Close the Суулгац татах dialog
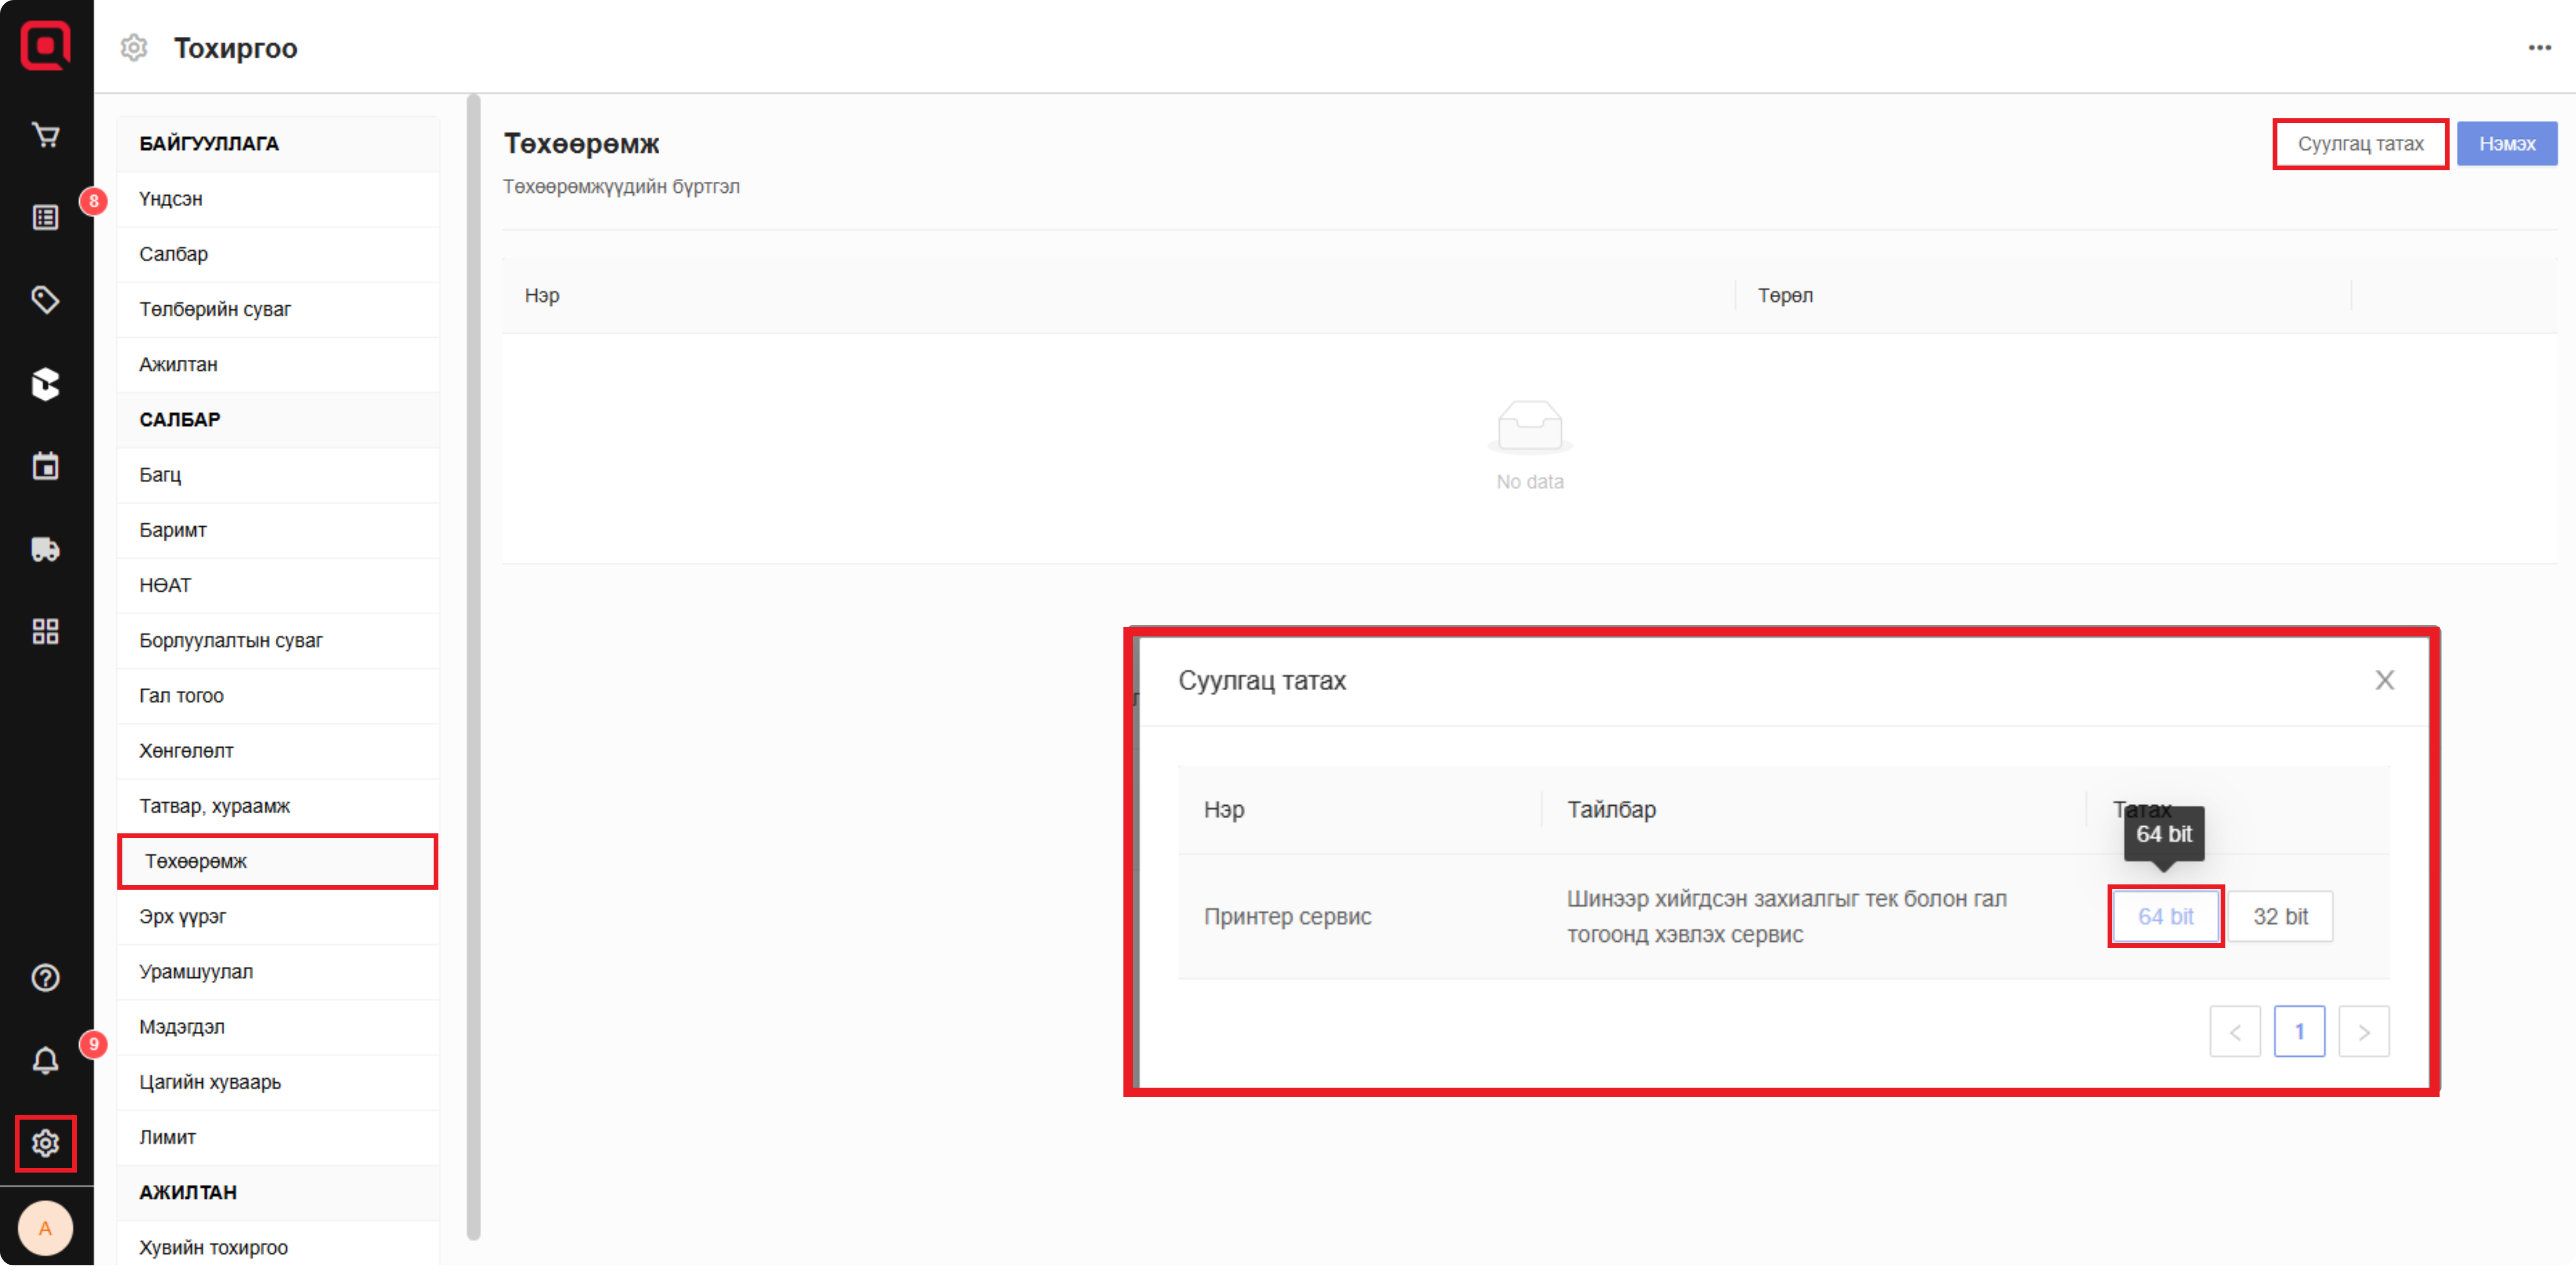The height and width of the screenshot is (1288, 2576). click(x=2384, y=680)
